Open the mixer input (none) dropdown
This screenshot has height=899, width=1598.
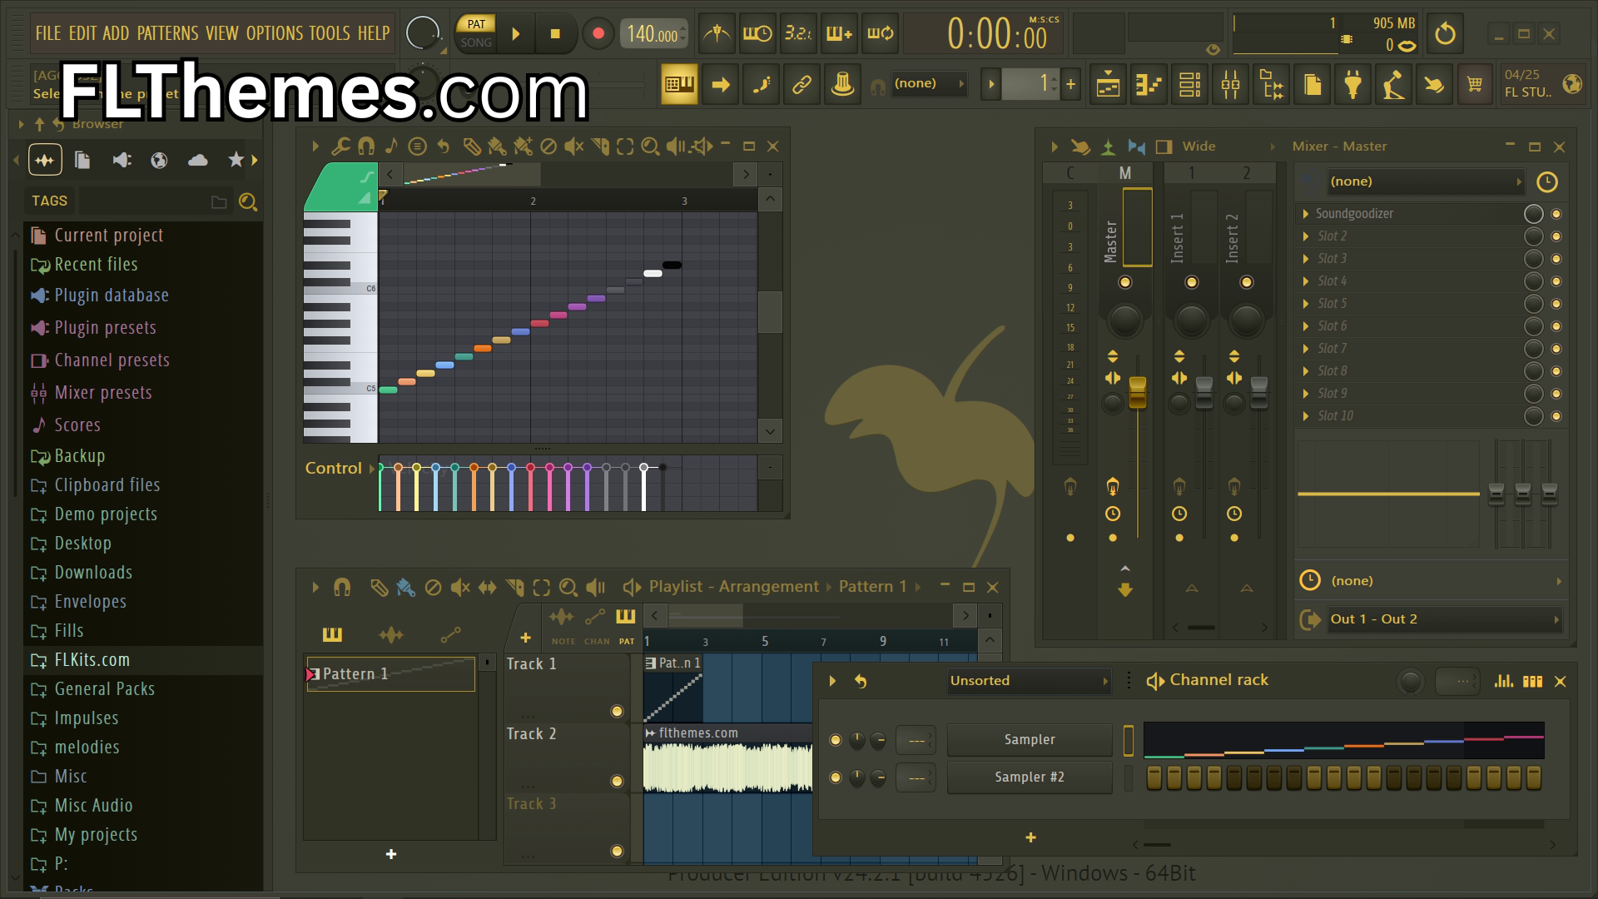pyautogui.click(x=1425, y=181)
